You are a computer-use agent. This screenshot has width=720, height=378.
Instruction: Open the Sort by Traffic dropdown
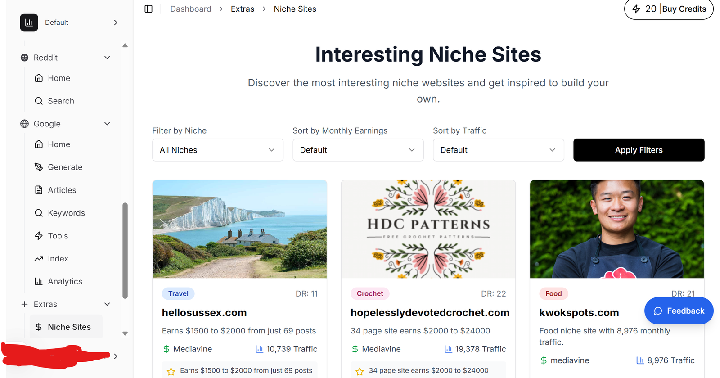pos(498,150)
